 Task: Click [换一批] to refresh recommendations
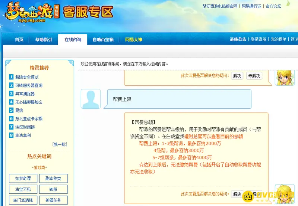pos(60,144)
